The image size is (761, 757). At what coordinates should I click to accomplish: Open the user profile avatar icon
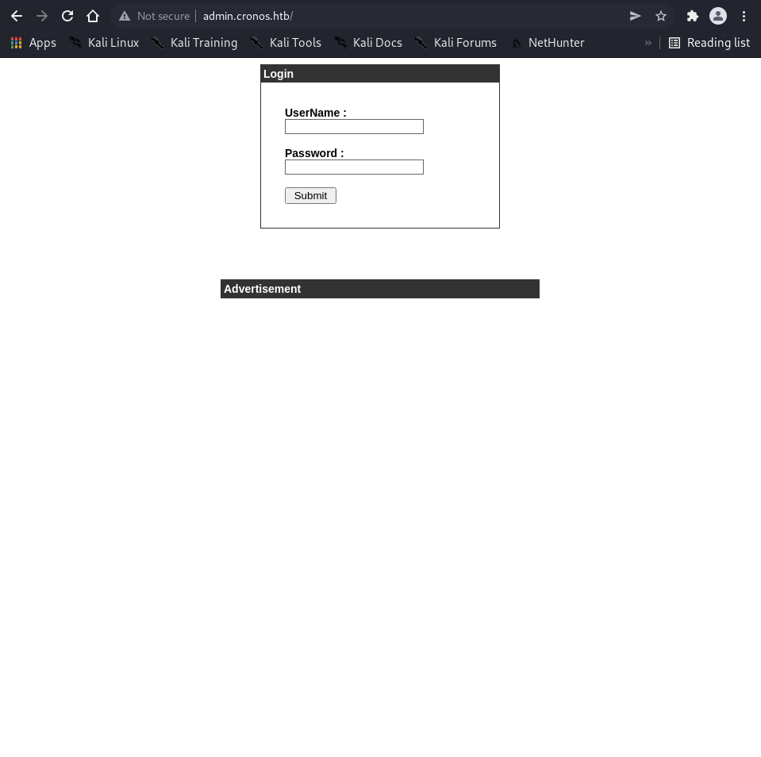pos(718,16)
